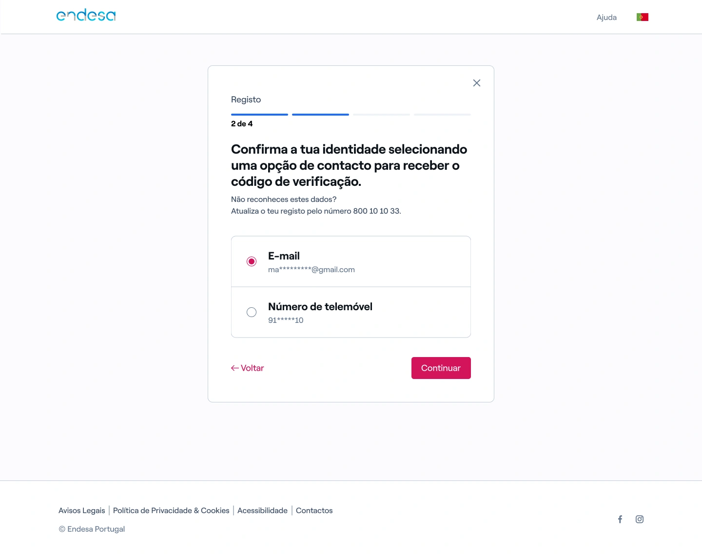The image size is (702, 558).
Task: Open the Avisos Legais footer link
Action: point(82,511)
